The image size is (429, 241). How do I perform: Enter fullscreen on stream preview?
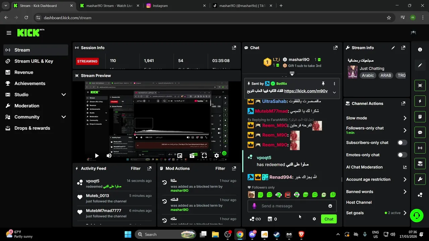pyautogui.click(x=204, y=156)
